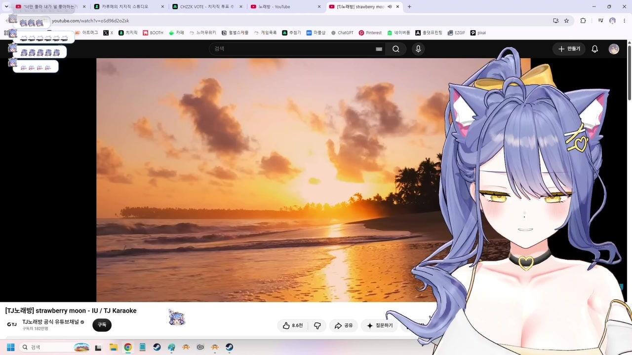Viewport: 632px width, 355px height.
Task: Click the Chrome icon in the taskbar
Action: pos(128,347)
